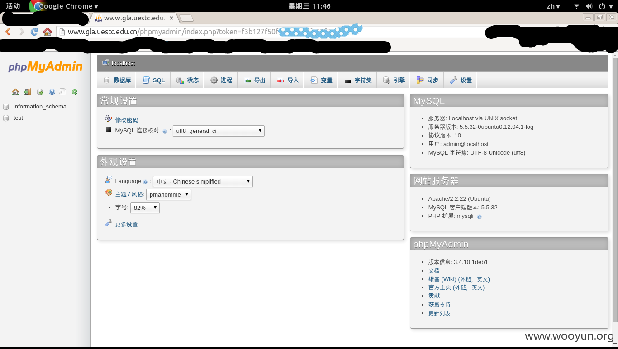Go to phpMyAdmin home via house icon

coord(15,92)
